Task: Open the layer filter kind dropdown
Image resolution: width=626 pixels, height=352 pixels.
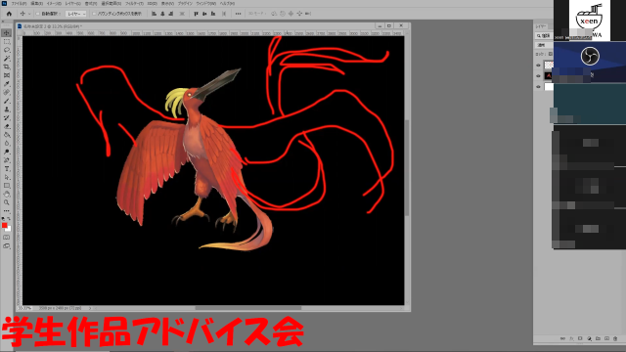Action: point(544,35)
